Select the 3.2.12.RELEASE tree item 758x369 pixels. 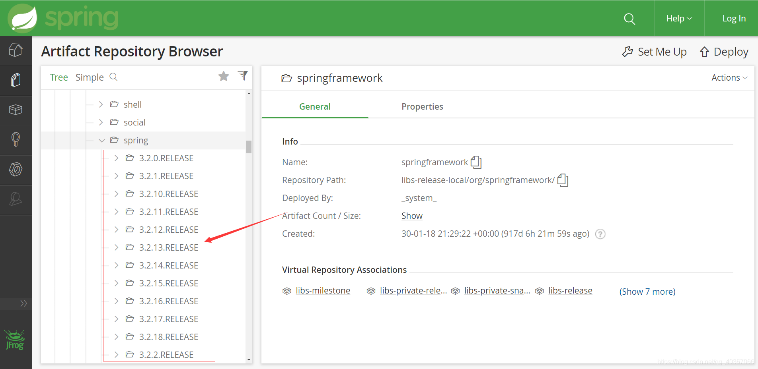169,230
